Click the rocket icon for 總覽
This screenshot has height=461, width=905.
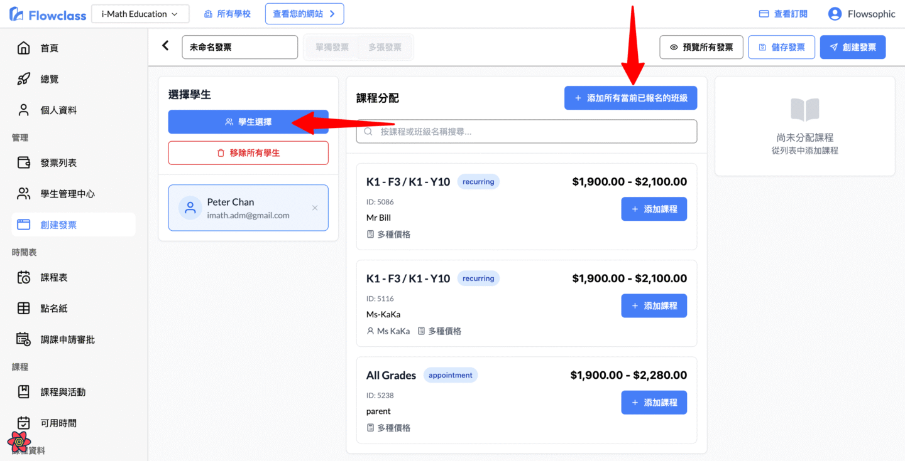(23, 79)
